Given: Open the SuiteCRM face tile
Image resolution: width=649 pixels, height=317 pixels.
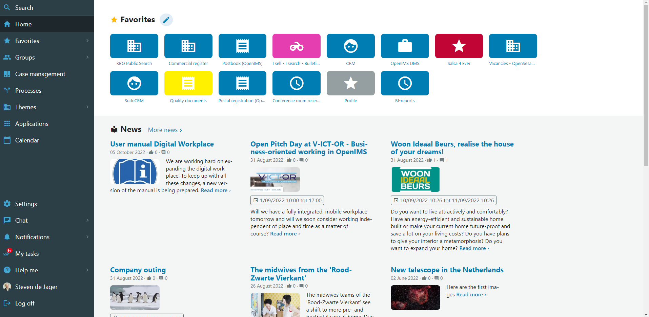Looking at the screenshot, I should pyautogui.click(x=134, y=83).
